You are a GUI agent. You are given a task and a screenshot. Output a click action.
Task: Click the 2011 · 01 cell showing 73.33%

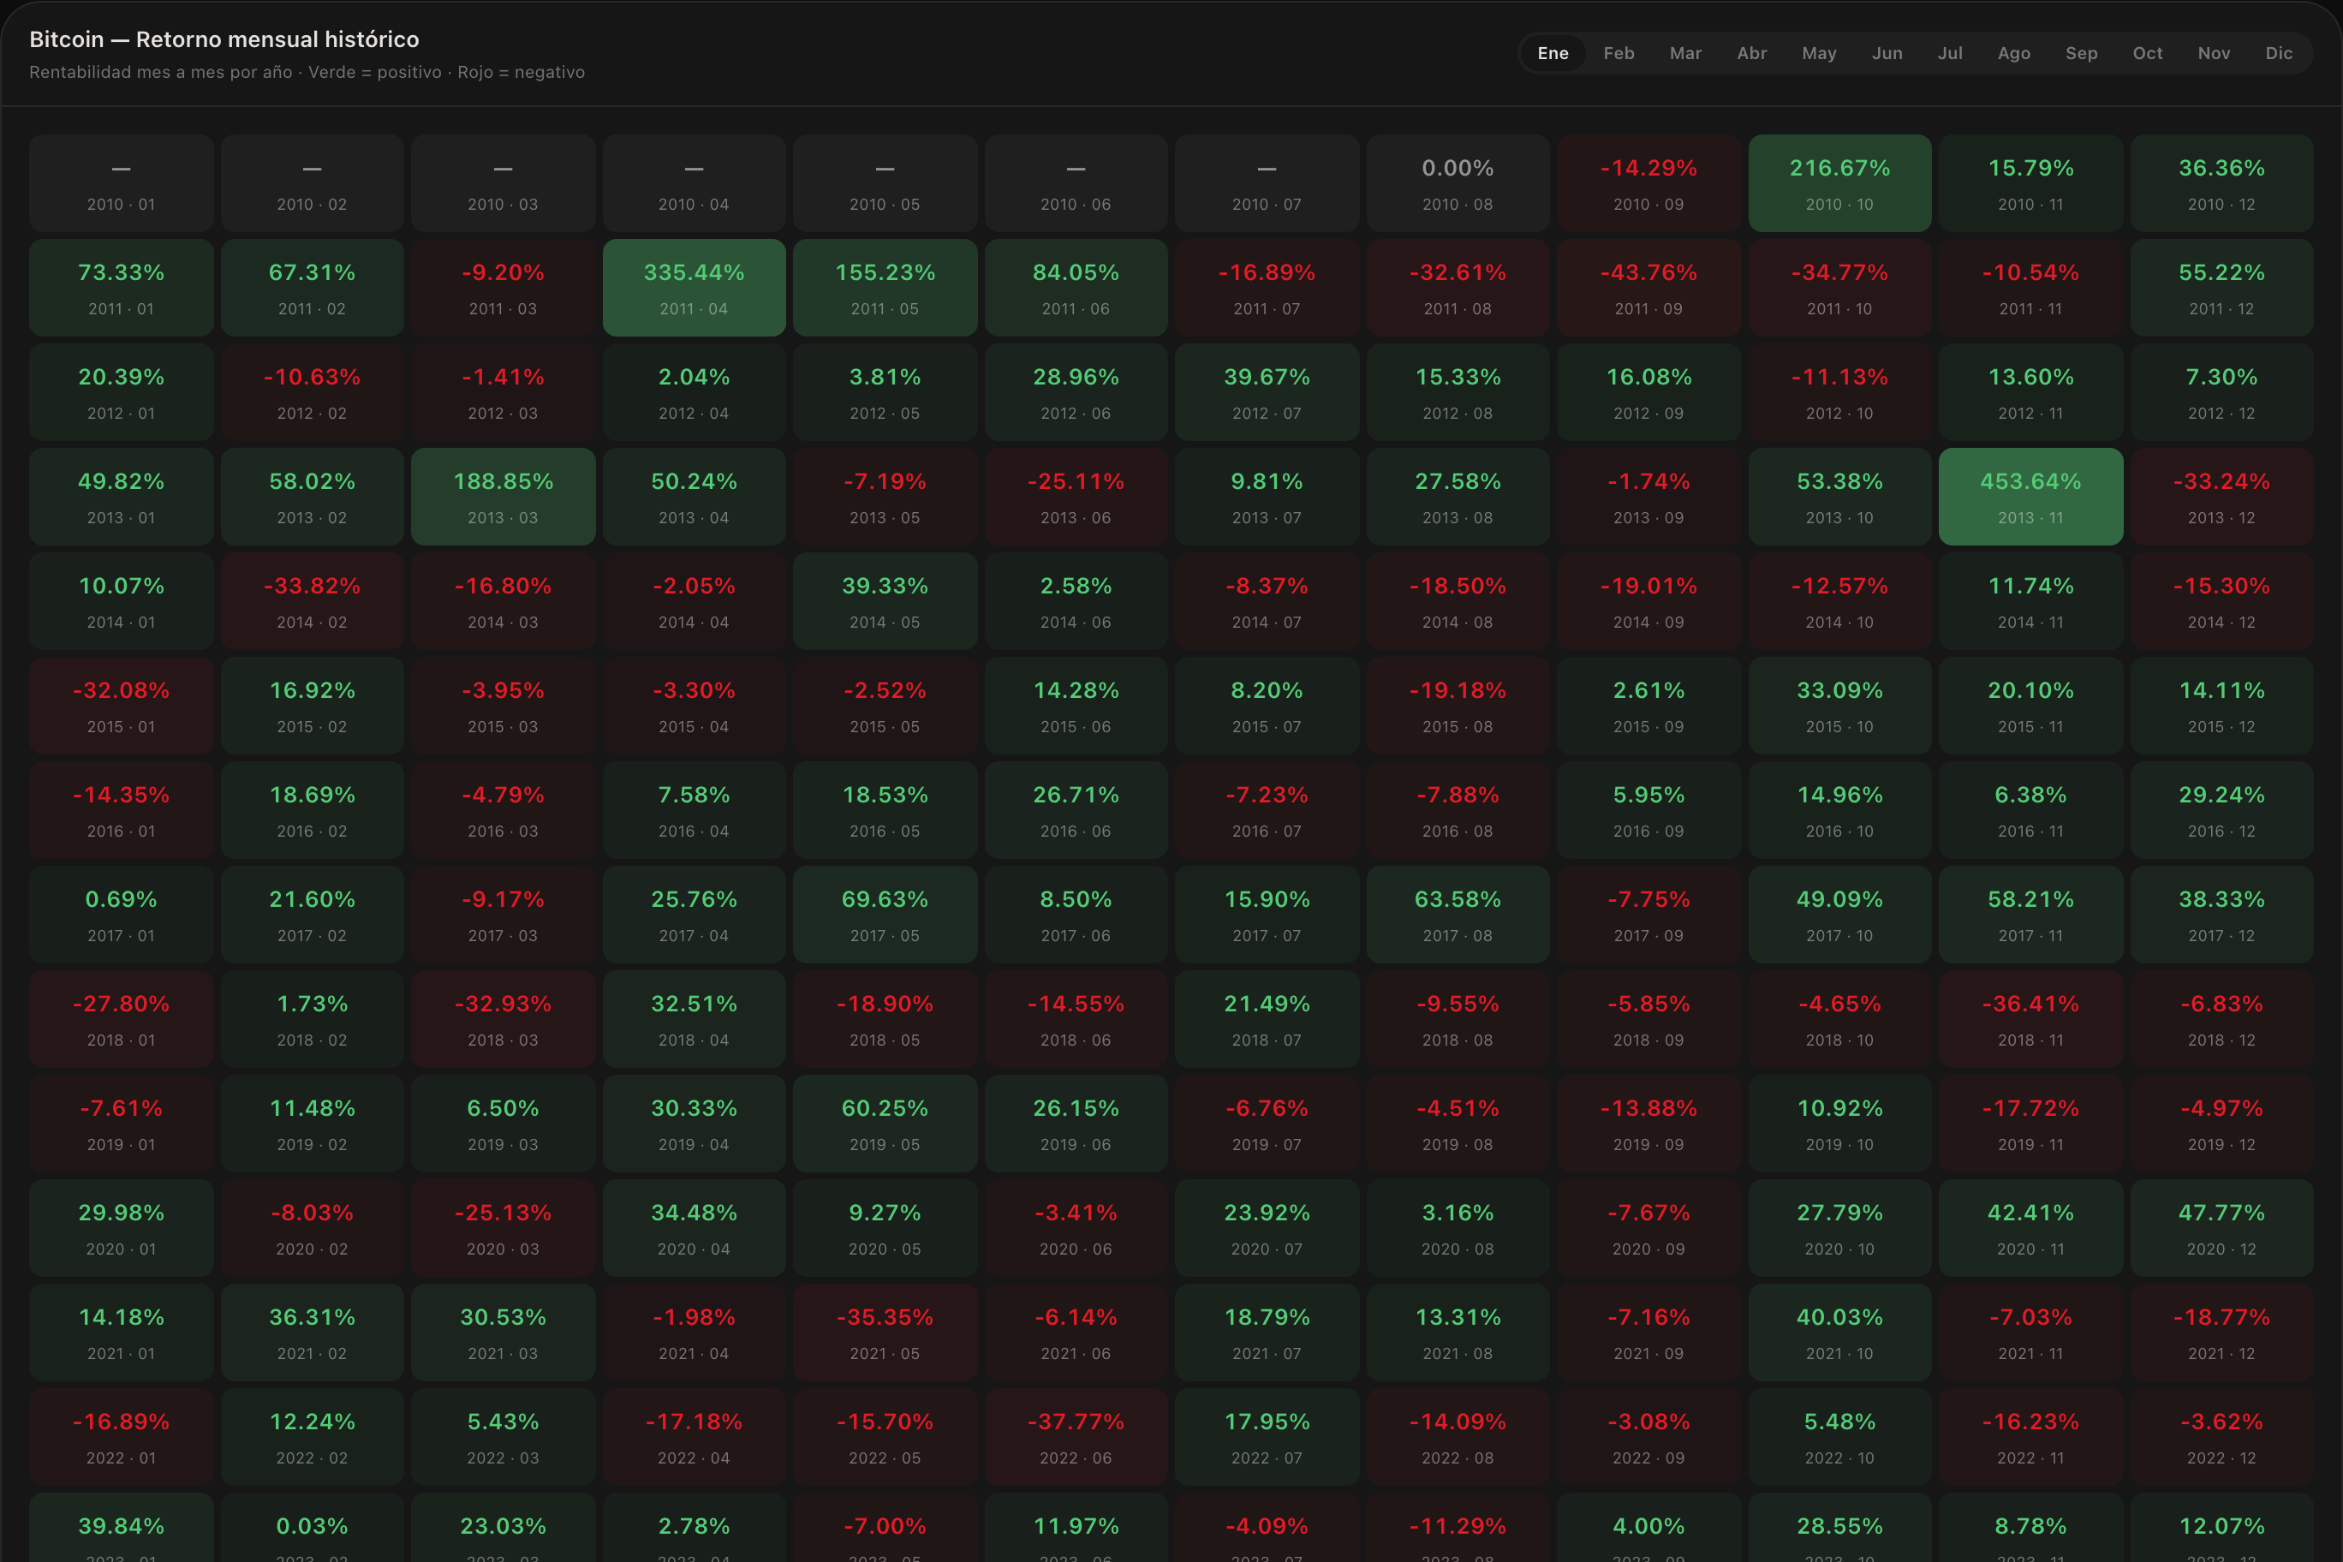[x=121, y=288]
